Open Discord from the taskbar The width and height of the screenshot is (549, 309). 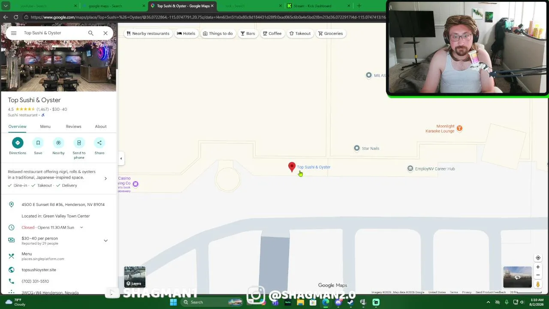[338, 302]
